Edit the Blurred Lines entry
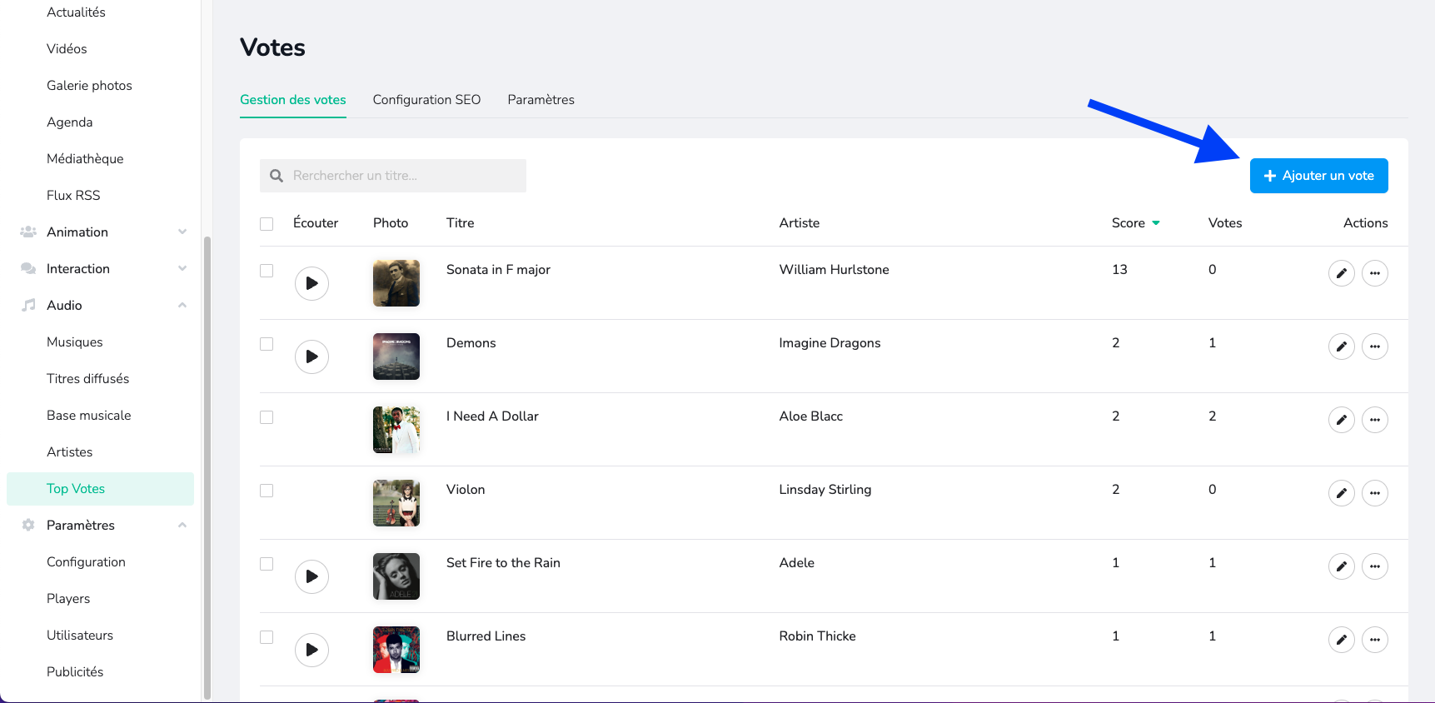1435x703 pixels. (1341, 640)
